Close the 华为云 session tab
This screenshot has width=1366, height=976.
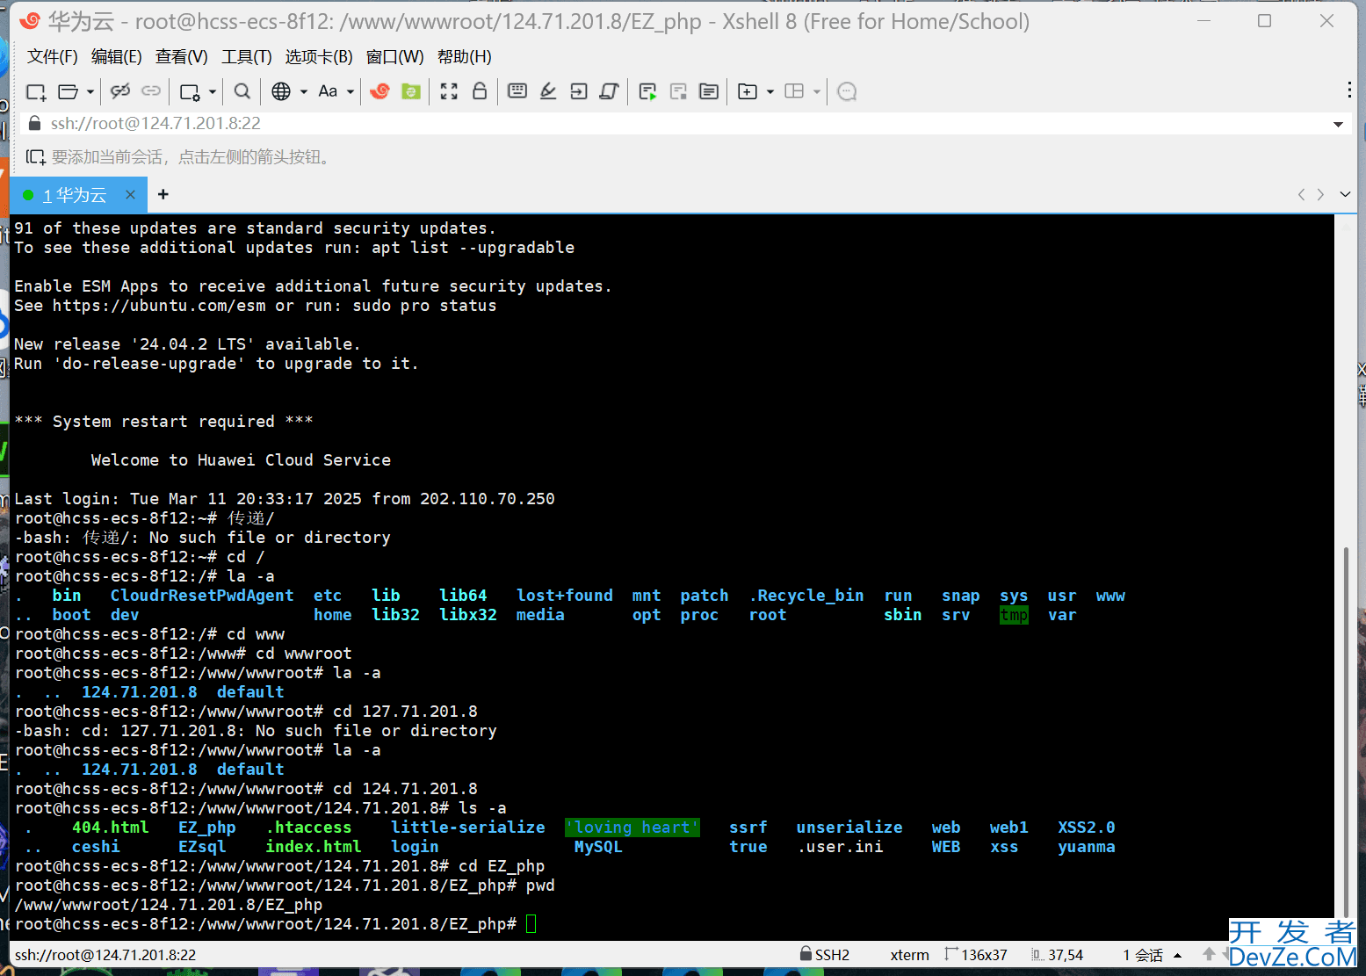130,195
